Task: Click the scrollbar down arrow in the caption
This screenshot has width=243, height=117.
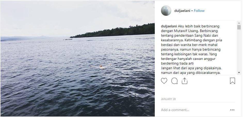Action: pyautogui.click(x=239, y=73)
